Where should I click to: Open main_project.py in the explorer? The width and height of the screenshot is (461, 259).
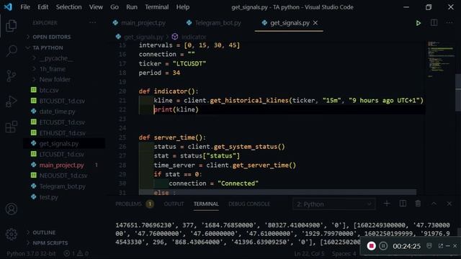point(61,165)
